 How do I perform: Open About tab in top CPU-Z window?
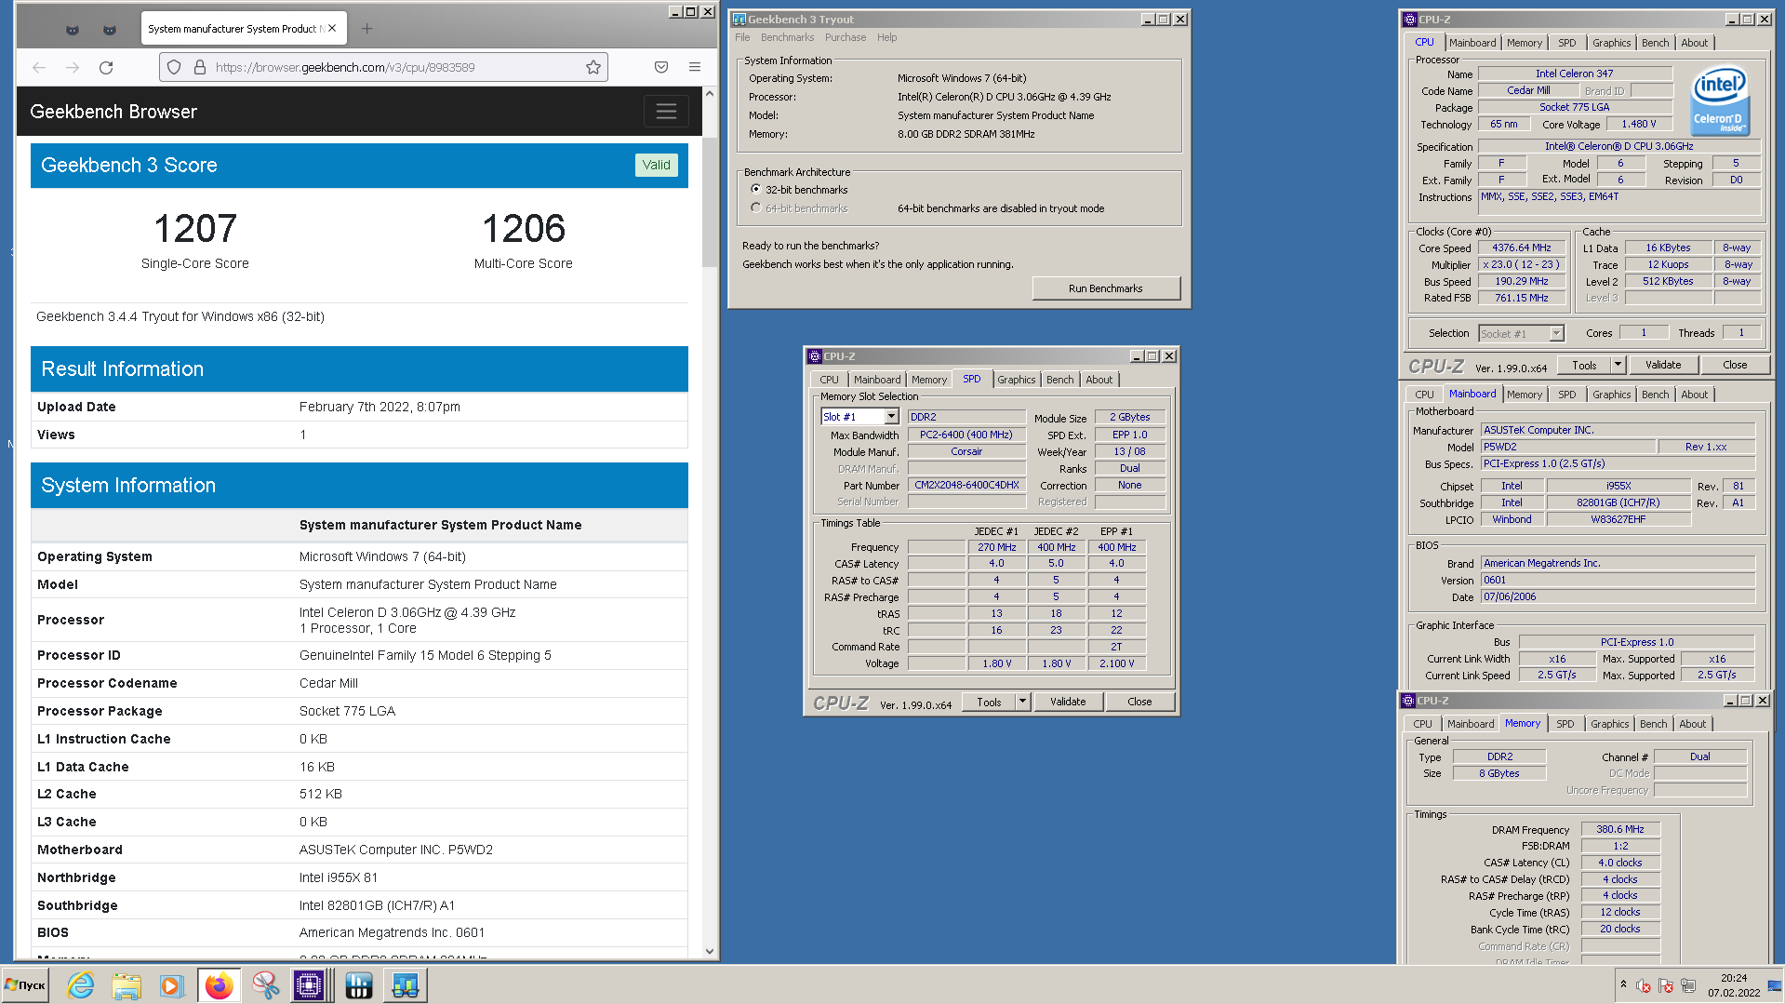(1694, 43)
